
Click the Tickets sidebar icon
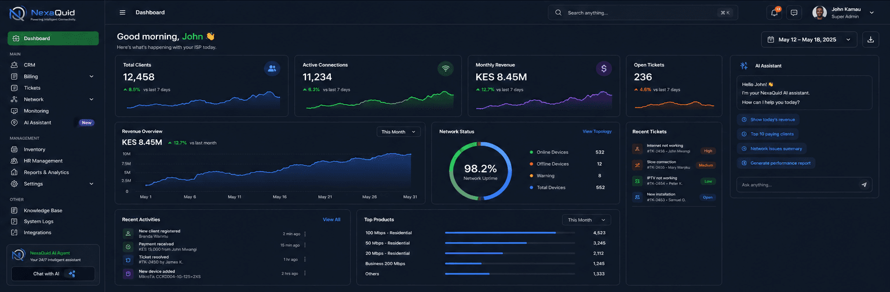tap(14, 88)
